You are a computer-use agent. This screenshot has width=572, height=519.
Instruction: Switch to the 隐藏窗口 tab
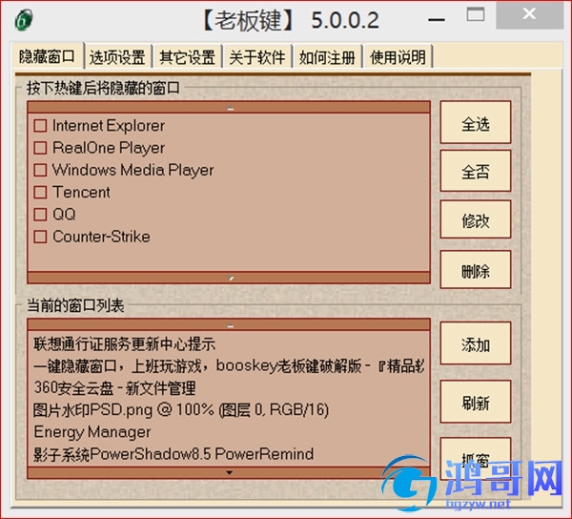coord(47,56)
